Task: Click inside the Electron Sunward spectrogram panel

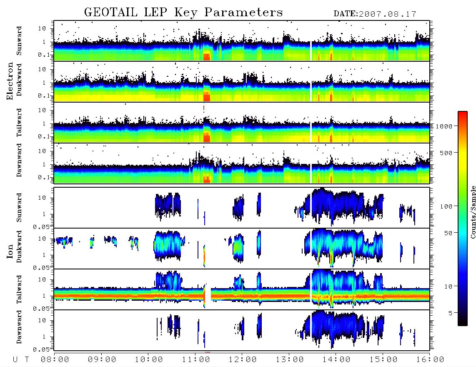Action: [242, 41]
